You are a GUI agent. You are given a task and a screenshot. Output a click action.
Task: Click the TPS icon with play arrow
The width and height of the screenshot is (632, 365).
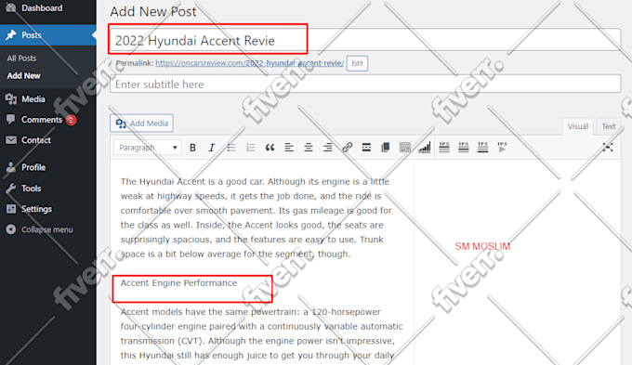tap(502, 148)
